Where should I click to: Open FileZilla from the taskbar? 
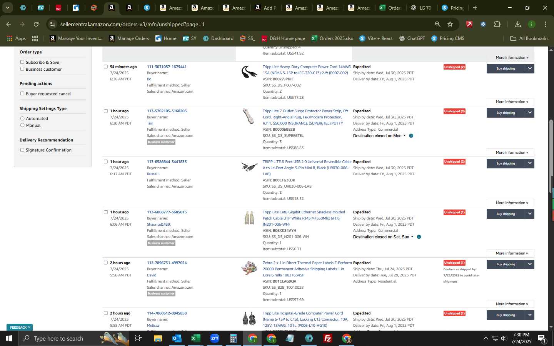click(328, 338)
